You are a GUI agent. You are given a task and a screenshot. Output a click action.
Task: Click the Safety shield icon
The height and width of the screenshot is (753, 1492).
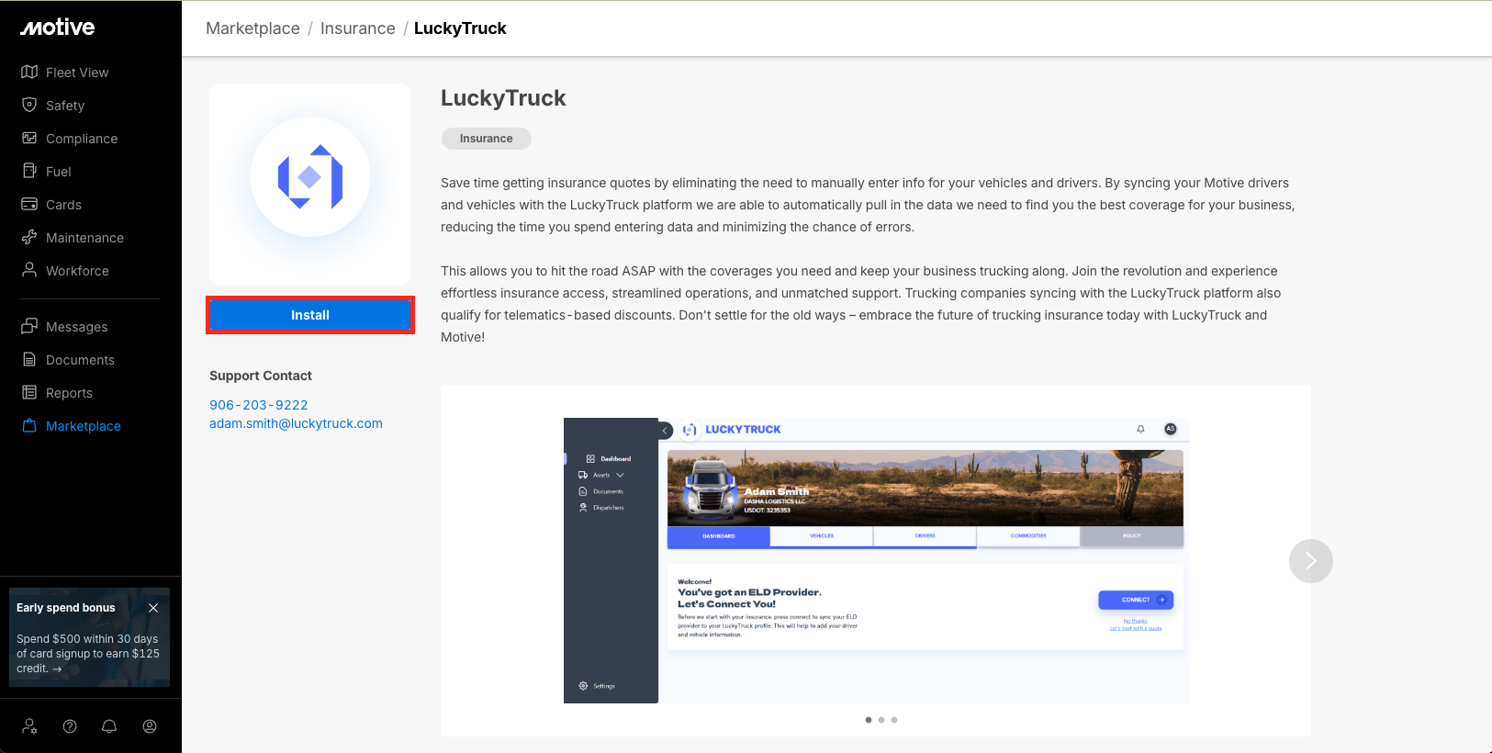point(29,105)
